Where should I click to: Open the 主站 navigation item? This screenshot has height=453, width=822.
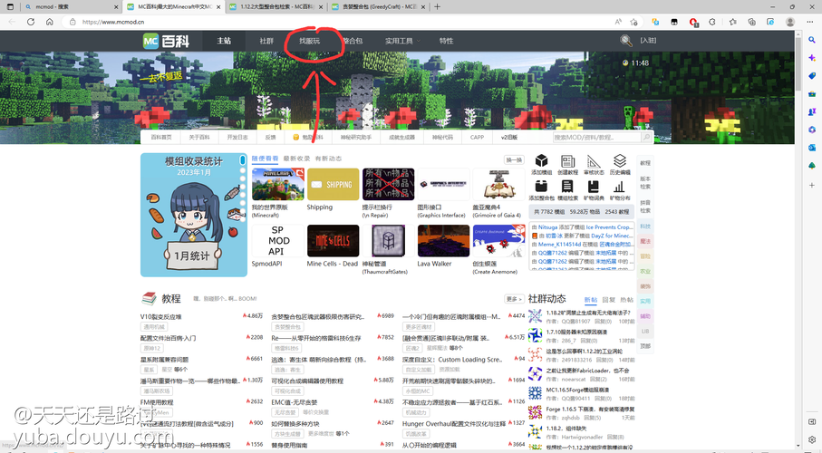224,41
